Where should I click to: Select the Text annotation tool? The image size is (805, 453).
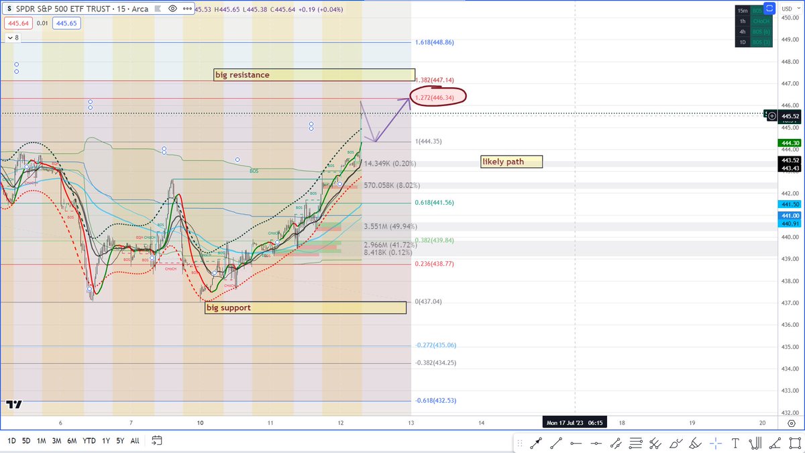tap(736, 443)
